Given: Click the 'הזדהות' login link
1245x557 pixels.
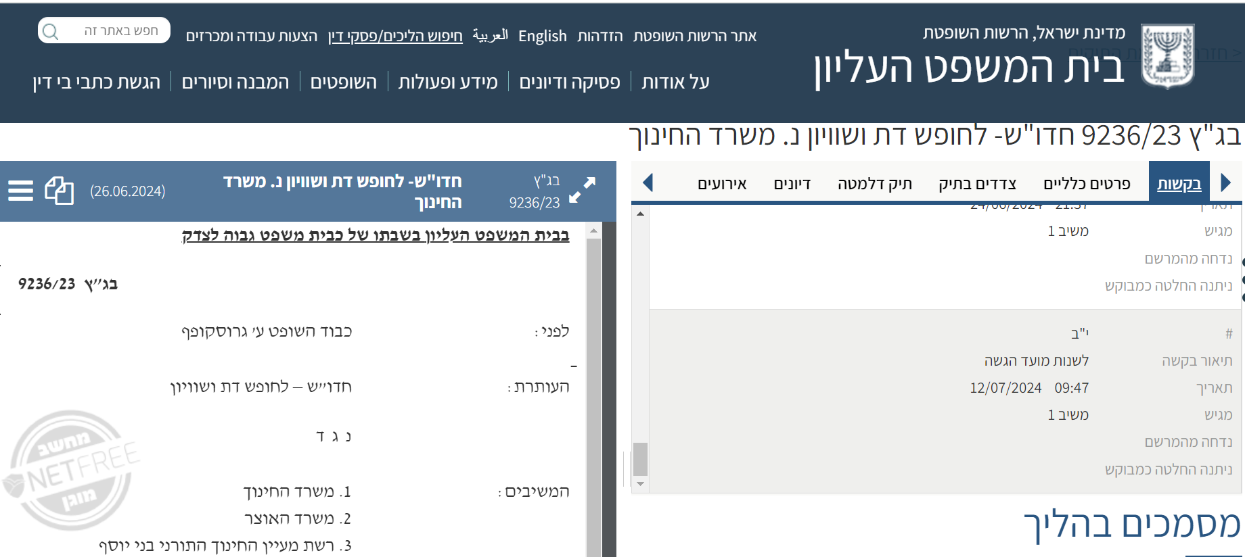Looking at the screenshot, I should (600, 36).
